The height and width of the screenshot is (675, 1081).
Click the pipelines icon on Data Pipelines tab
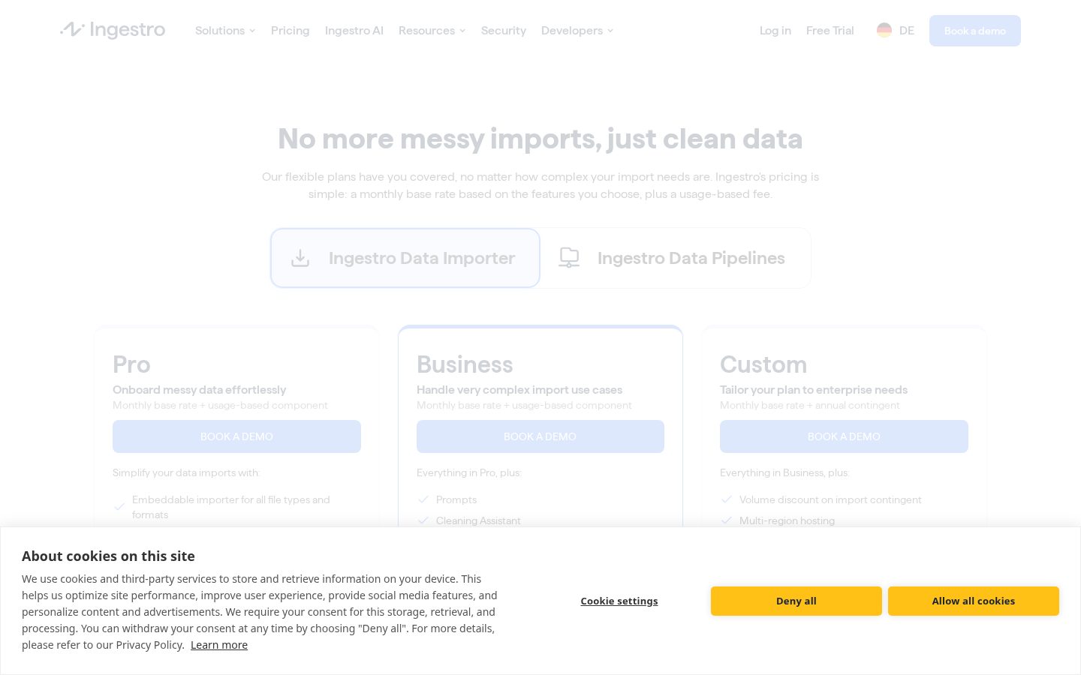pyautogui.click(x=569, y=258)
